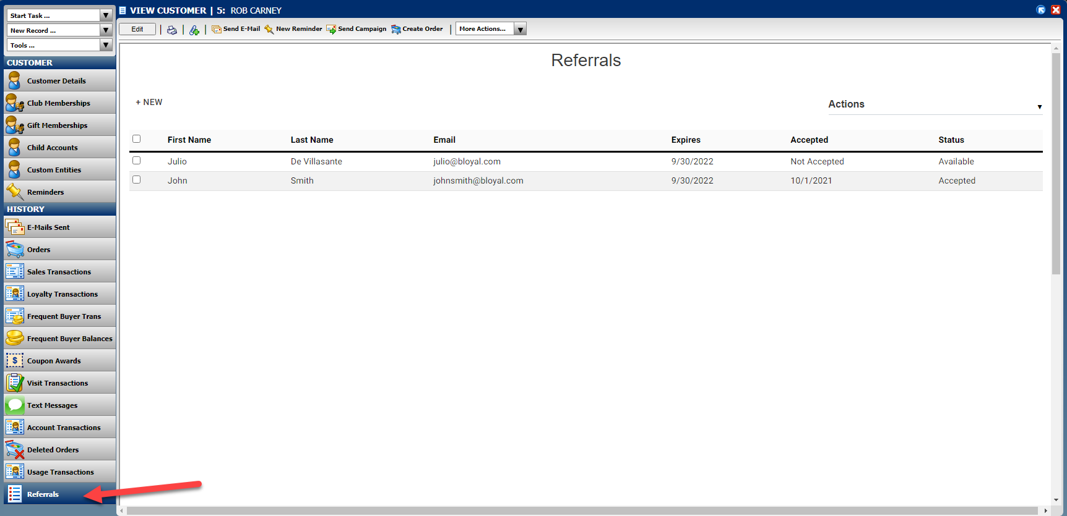Check the box for Julio De Villasante
1067x516 pixels.
pos(137,161)
